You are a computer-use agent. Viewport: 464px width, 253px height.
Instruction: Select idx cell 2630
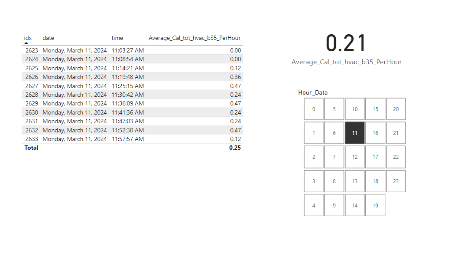pos(32,112)
